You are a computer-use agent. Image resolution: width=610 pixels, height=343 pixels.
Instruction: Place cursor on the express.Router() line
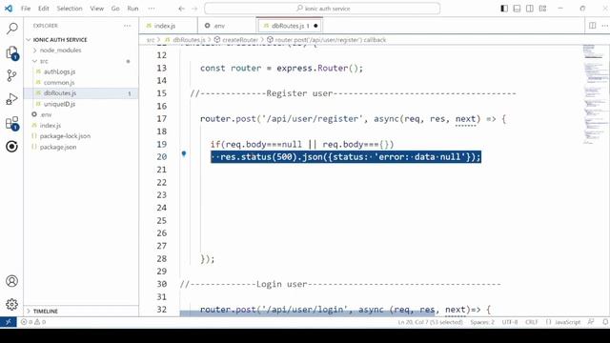(x=281, y=68)
